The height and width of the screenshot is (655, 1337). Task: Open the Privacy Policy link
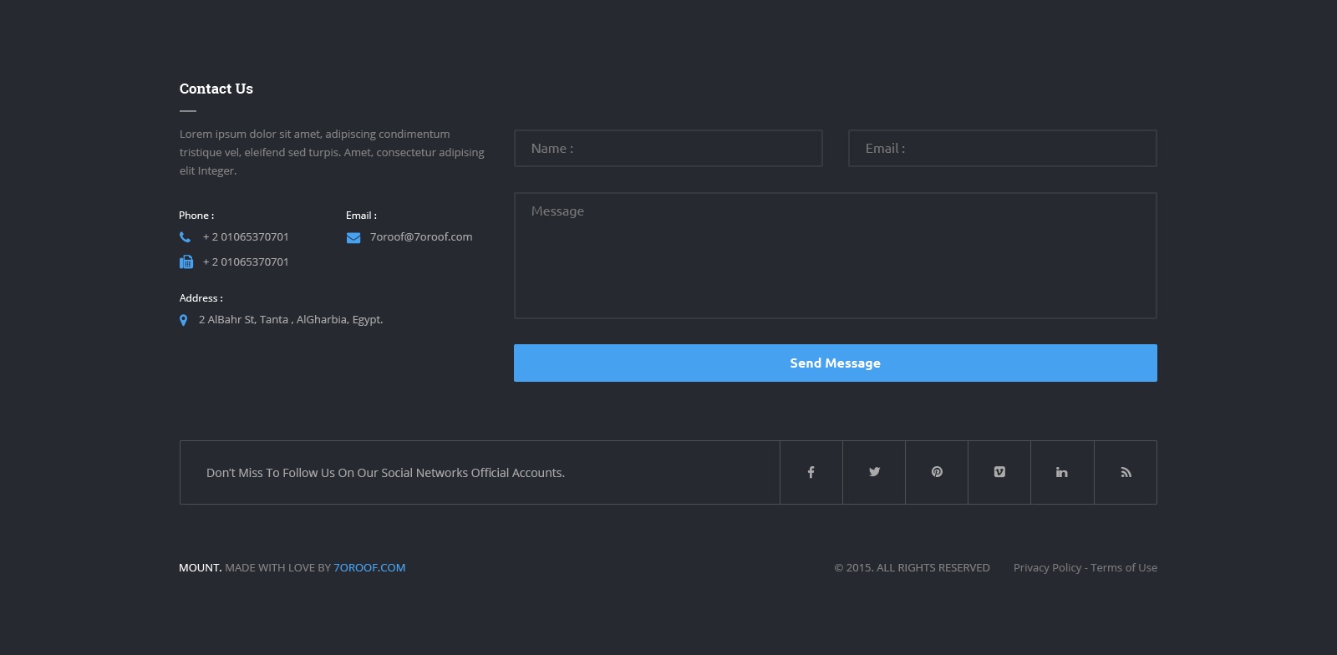(x=1047, y=568)
